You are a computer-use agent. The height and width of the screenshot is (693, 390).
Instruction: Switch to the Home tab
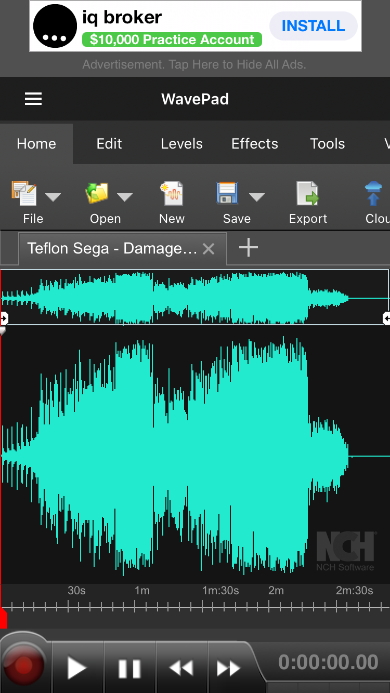(36, 144)
